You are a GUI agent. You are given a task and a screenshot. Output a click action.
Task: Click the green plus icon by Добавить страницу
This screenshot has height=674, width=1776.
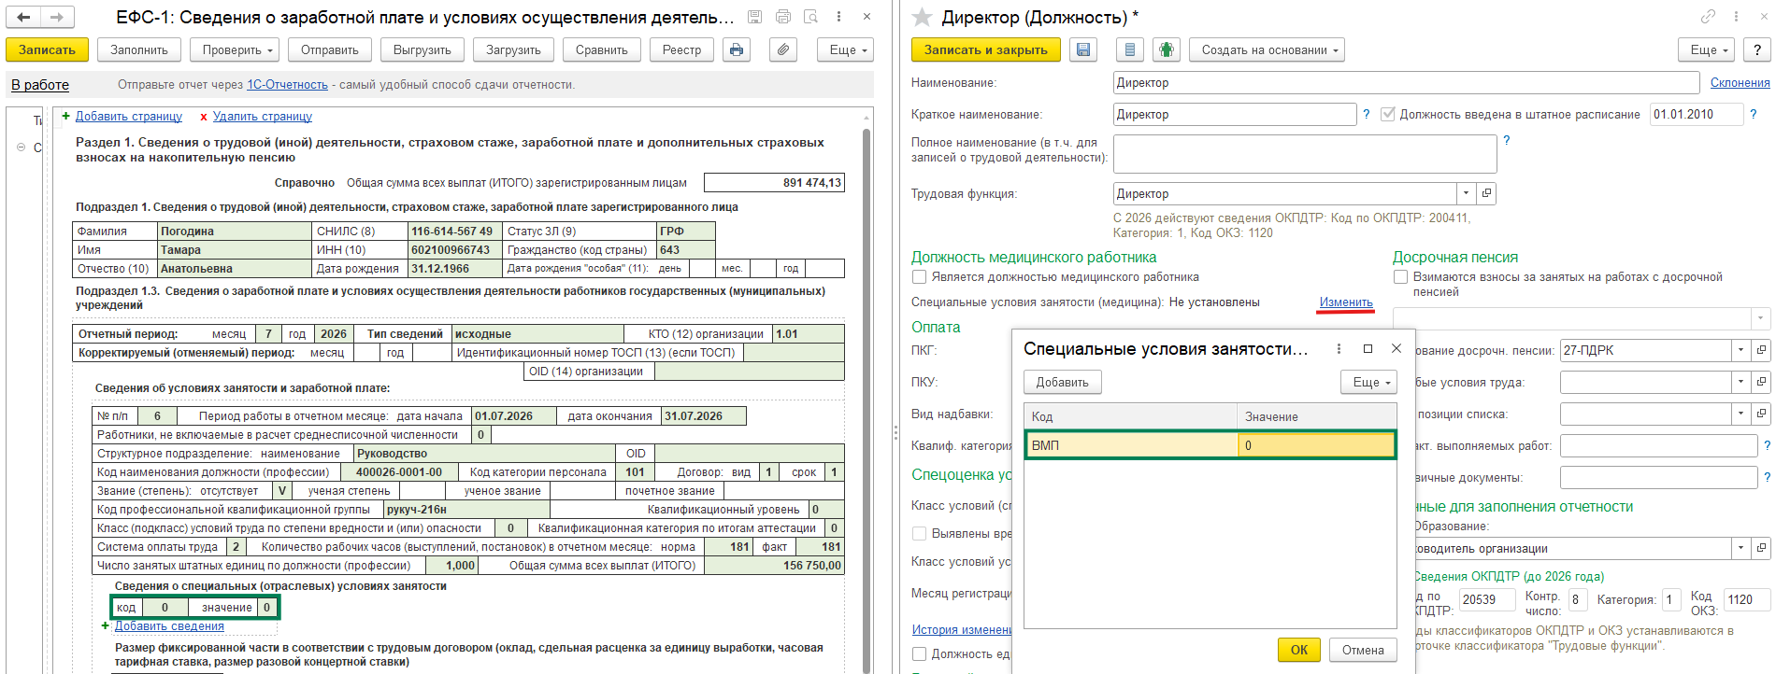click(65, 116)
